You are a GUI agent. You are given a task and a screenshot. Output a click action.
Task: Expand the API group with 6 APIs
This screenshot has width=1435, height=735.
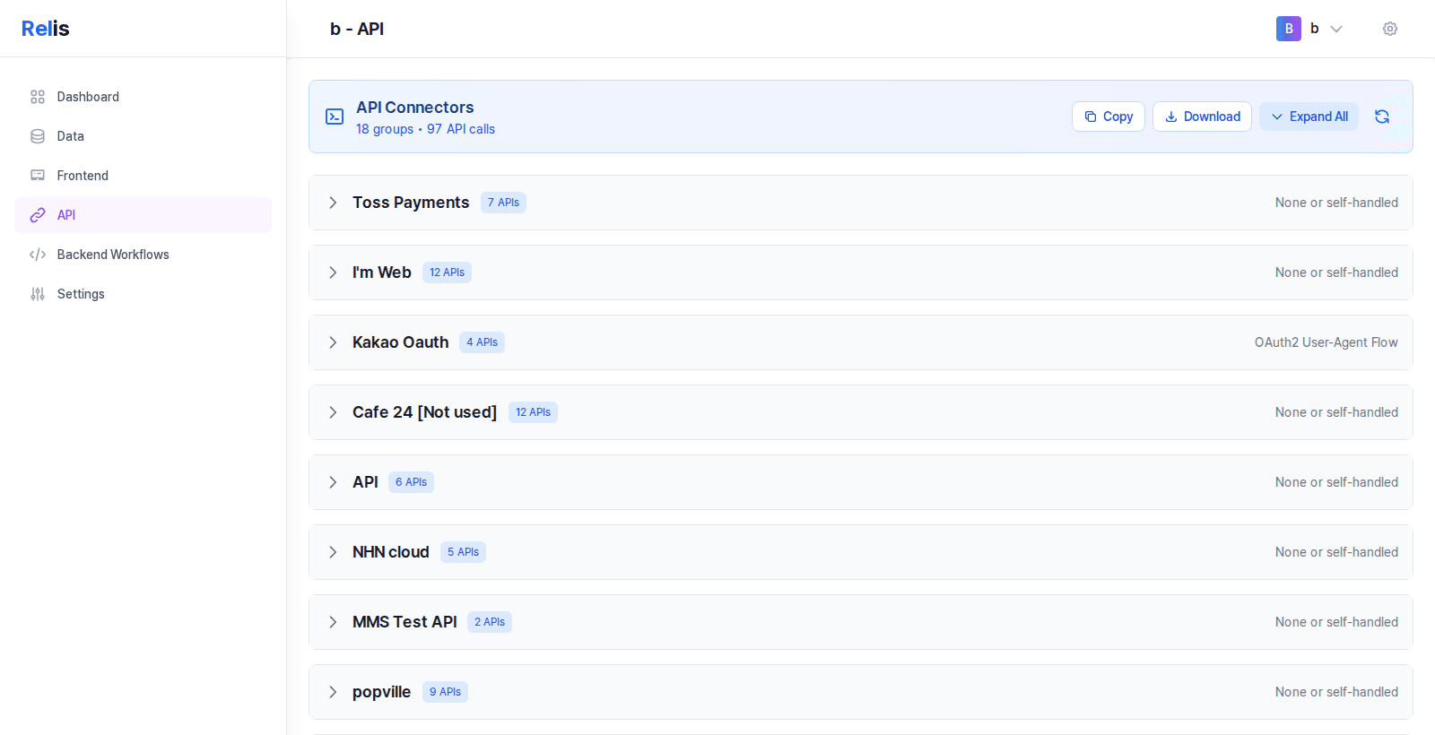click(333, 482)
